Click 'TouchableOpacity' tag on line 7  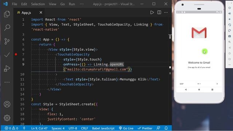(74, 54)
